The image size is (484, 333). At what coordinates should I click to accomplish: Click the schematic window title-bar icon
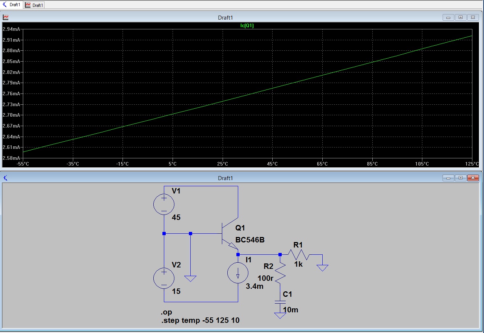6,178
